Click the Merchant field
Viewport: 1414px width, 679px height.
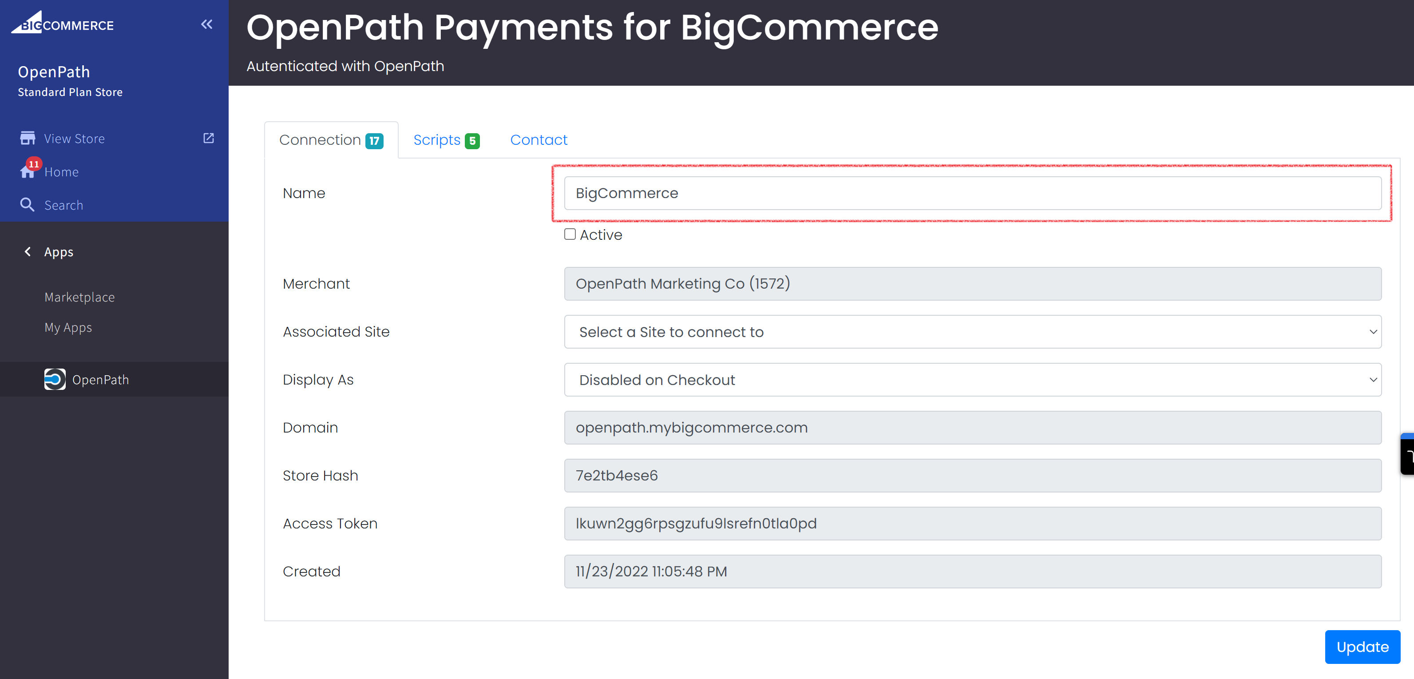[973, 284]
